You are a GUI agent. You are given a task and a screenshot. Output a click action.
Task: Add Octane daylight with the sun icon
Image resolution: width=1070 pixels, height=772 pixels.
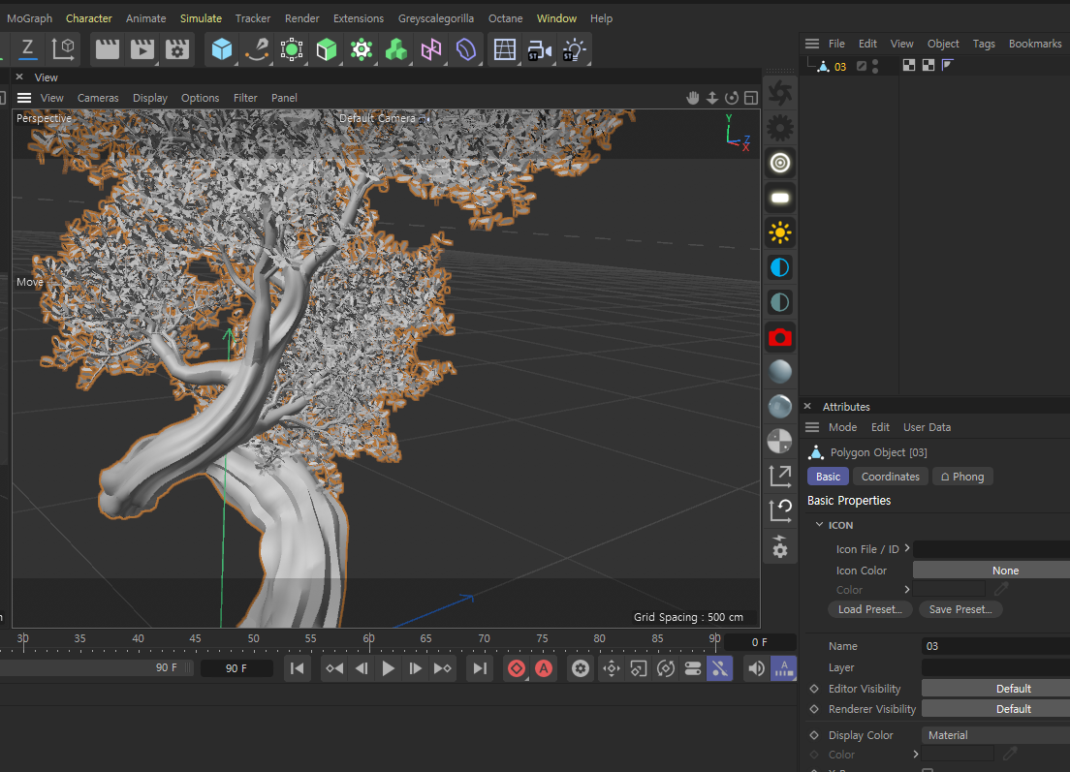tap(780, 232)
